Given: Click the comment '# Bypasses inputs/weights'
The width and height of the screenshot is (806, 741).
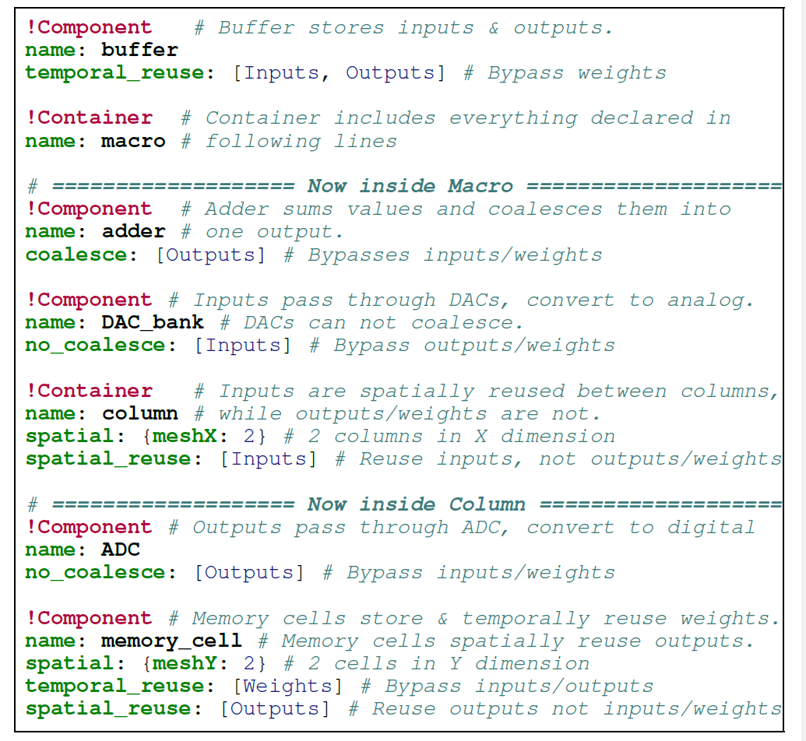Looking at the screenshot, I should (x=443, y=255).
